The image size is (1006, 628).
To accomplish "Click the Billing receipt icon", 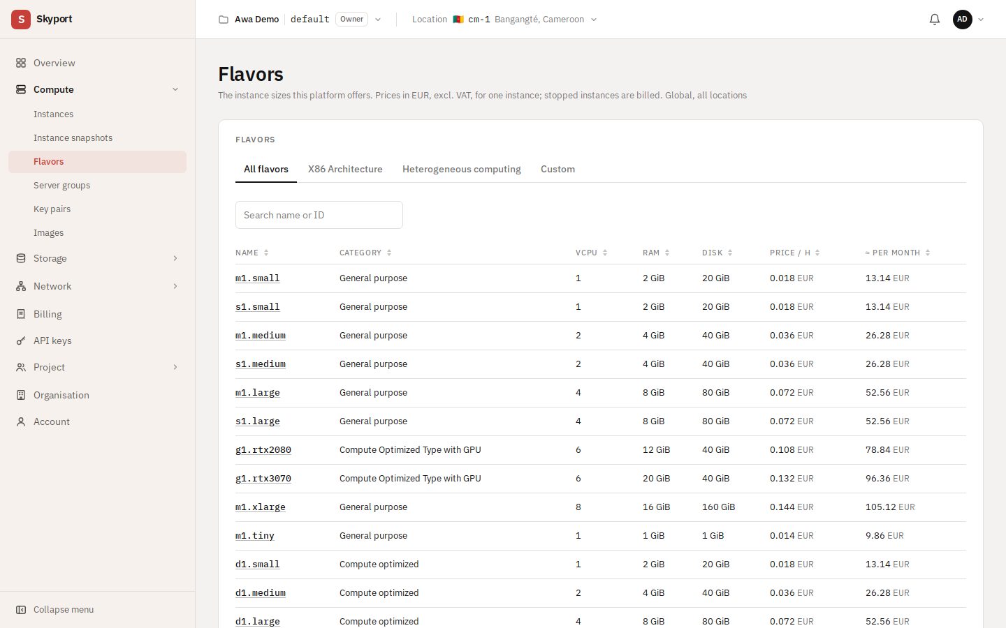I will 21,314.
